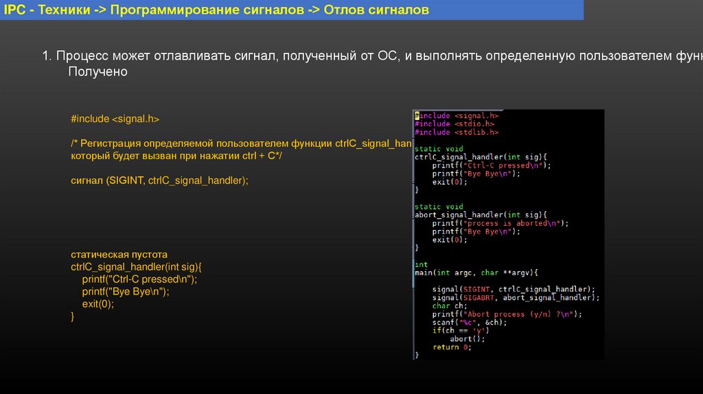Click "main(int argc, char **argv){" in the terminal code

click(476, 273)
